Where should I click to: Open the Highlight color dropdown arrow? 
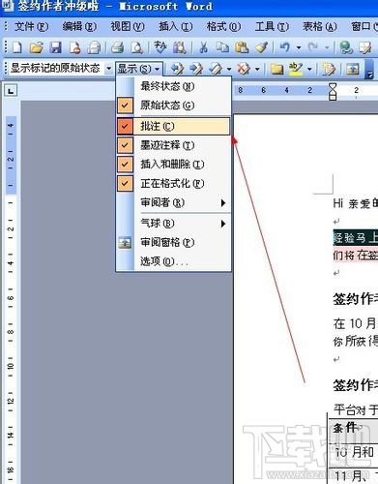(309, 69)
